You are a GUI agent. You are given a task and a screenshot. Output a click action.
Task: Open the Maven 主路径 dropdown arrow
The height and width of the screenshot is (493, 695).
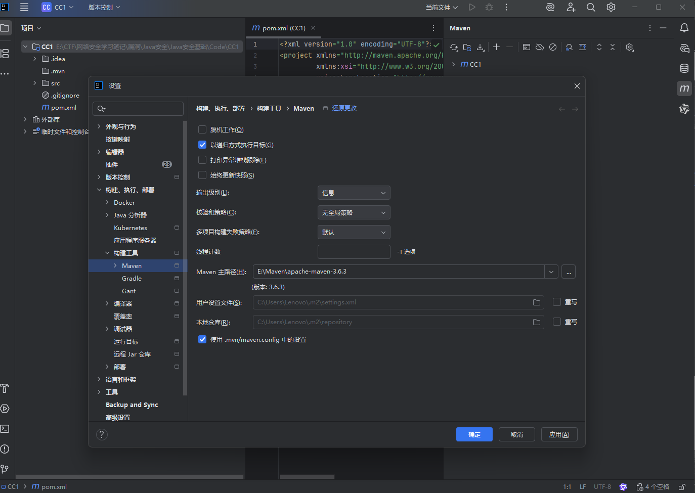click(x=551, y=272)
